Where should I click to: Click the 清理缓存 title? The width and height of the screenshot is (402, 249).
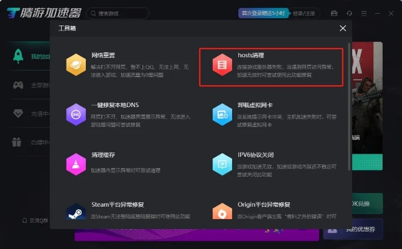[x=103, y=154]
